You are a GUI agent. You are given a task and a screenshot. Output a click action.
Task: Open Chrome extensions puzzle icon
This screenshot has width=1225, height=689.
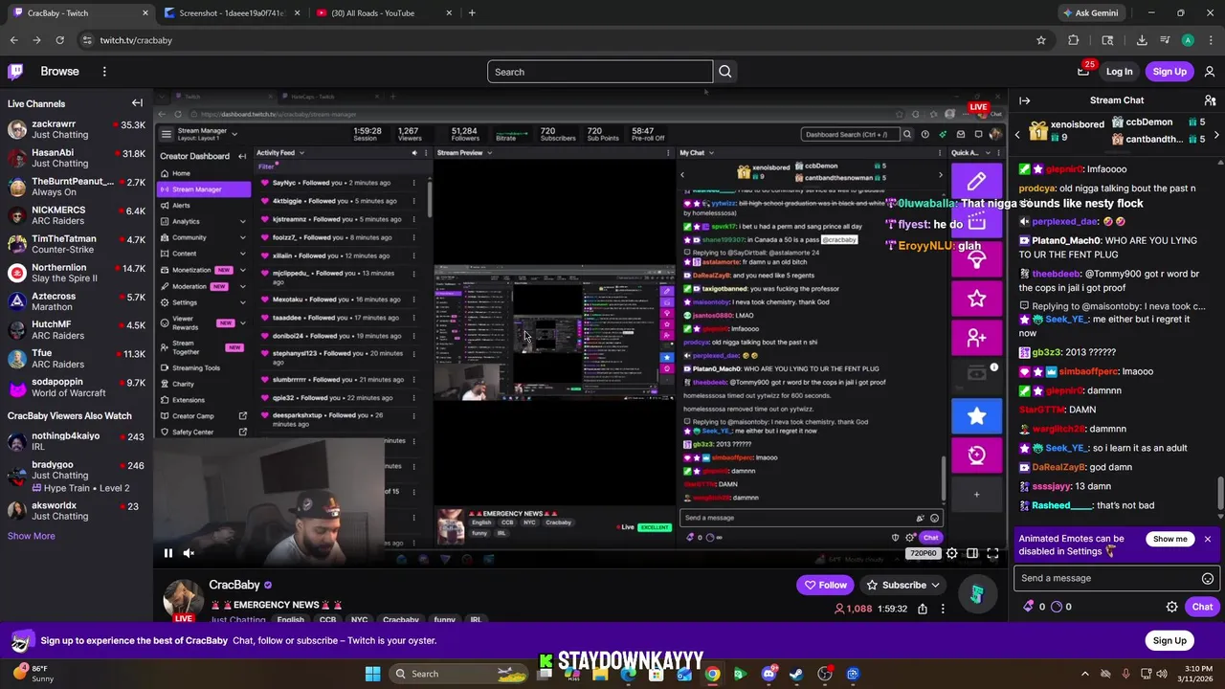point(1074,40)
